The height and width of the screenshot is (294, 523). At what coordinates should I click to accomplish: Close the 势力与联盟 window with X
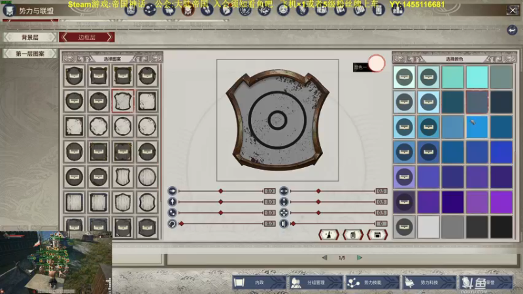[513, 10]
